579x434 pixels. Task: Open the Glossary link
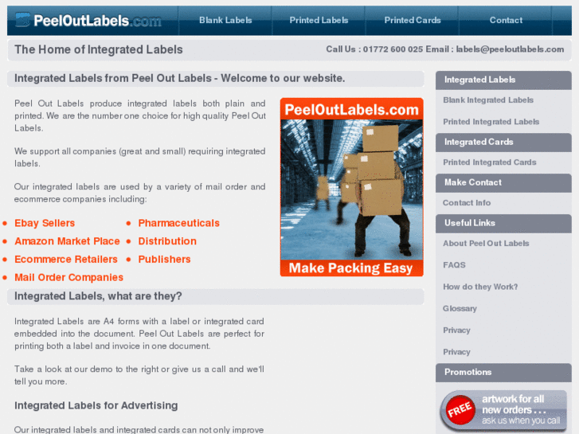(460, 309)
